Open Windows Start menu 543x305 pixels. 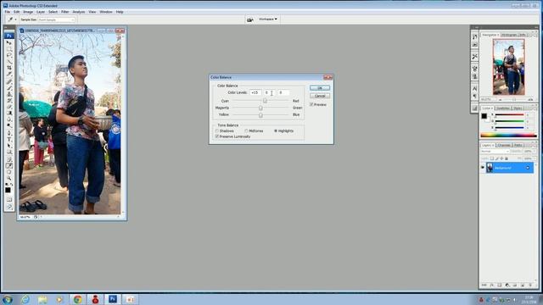(x=7, y=299)
